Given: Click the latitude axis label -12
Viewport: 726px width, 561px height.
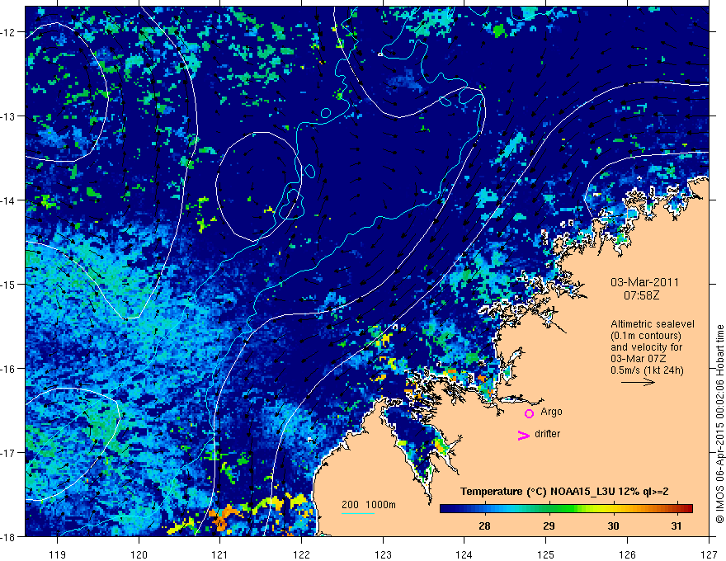Looking at the screenshot, I should coord(8,32).
